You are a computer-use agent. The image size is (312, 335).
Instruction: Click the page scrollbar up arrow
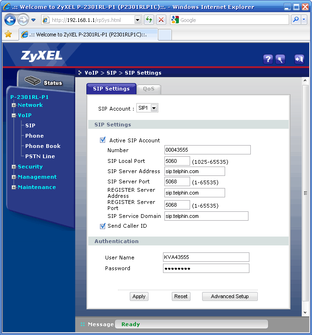(x=305, y=81)
